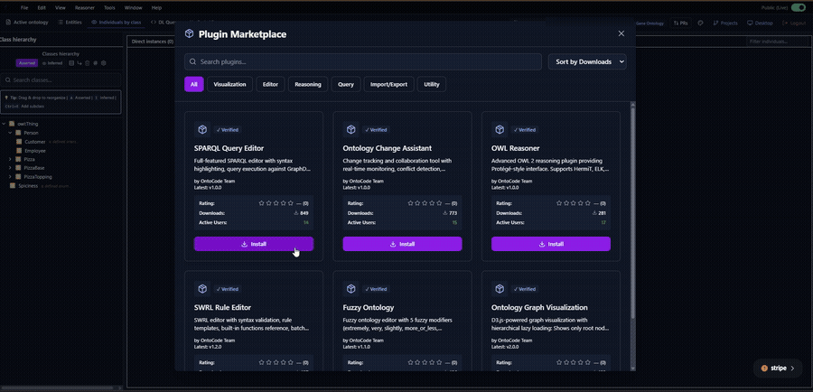
Task: Click the Customer class folder icon
Action: [19, 142]
